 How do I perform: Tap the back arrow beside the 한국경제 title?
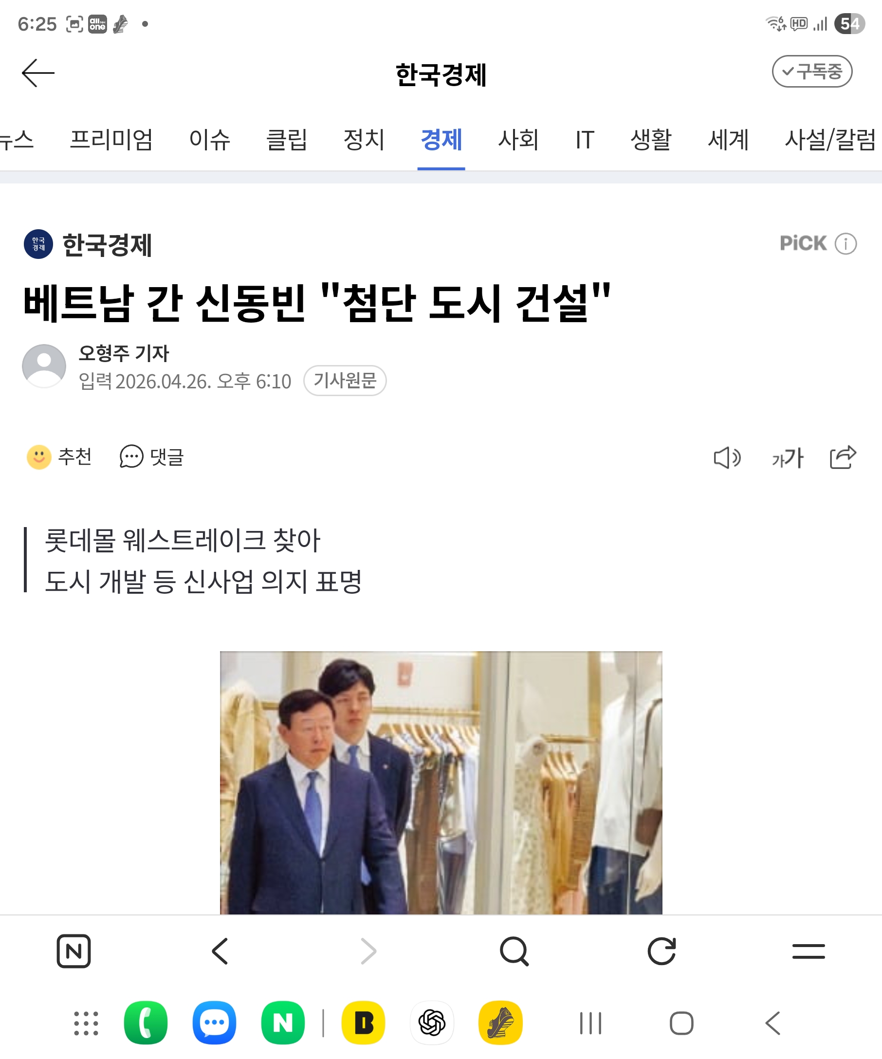[38, 73]
